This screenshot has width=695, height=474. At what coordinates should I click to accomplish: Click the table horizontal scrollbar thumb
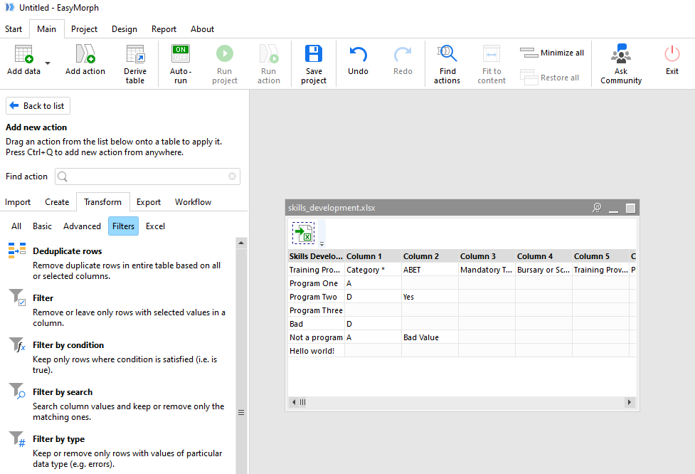click(303, 402)
